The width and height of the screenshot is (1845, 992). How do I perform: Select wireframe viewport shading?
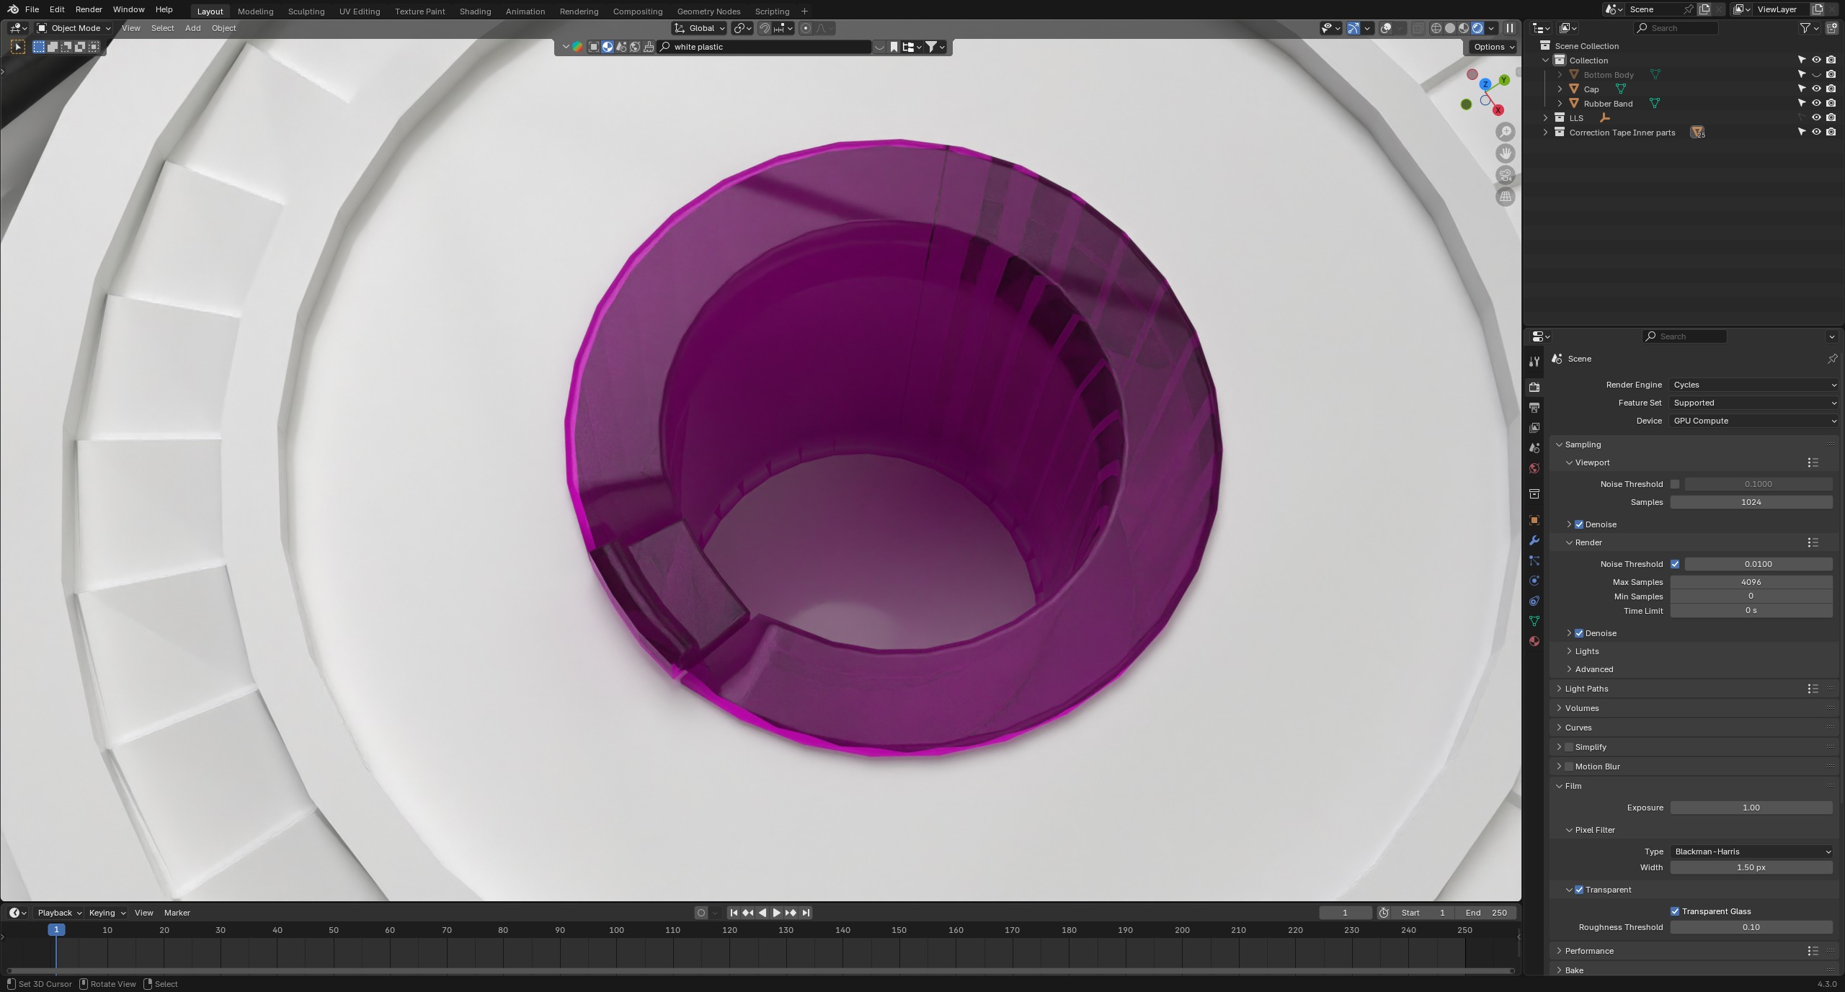coord(1436,28)
